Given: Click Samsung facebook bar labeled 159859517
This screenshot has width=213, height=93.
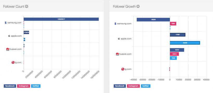Looking at the screenshot, I should (x=61, y=19).
